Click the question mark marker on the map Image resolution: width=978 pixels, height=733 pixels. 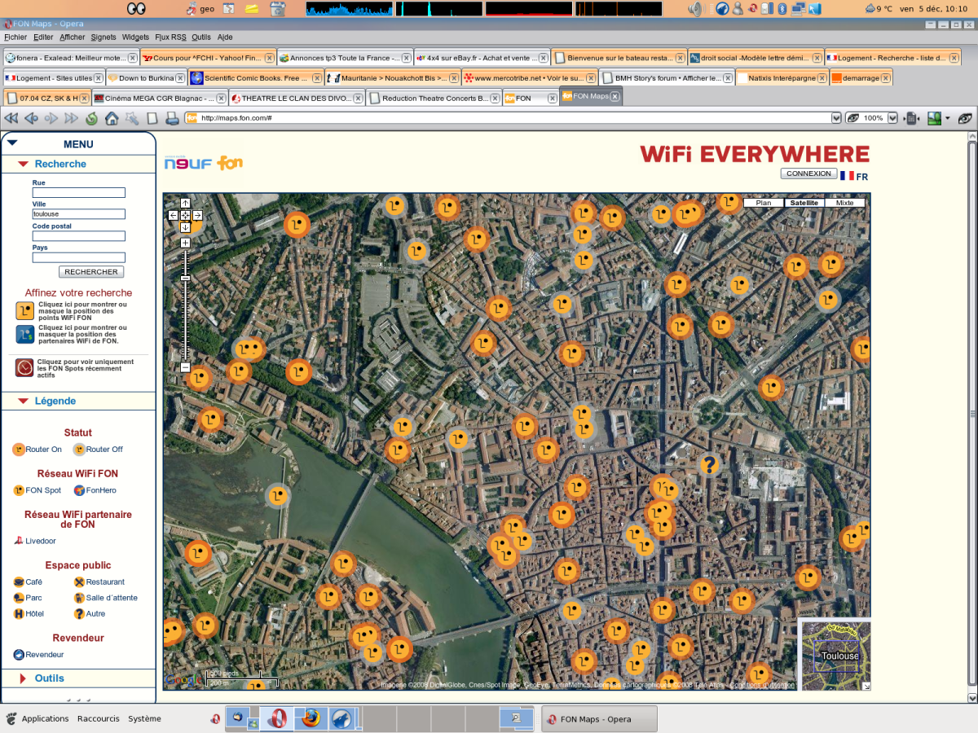pyautogui.click(x=710, y=465)
